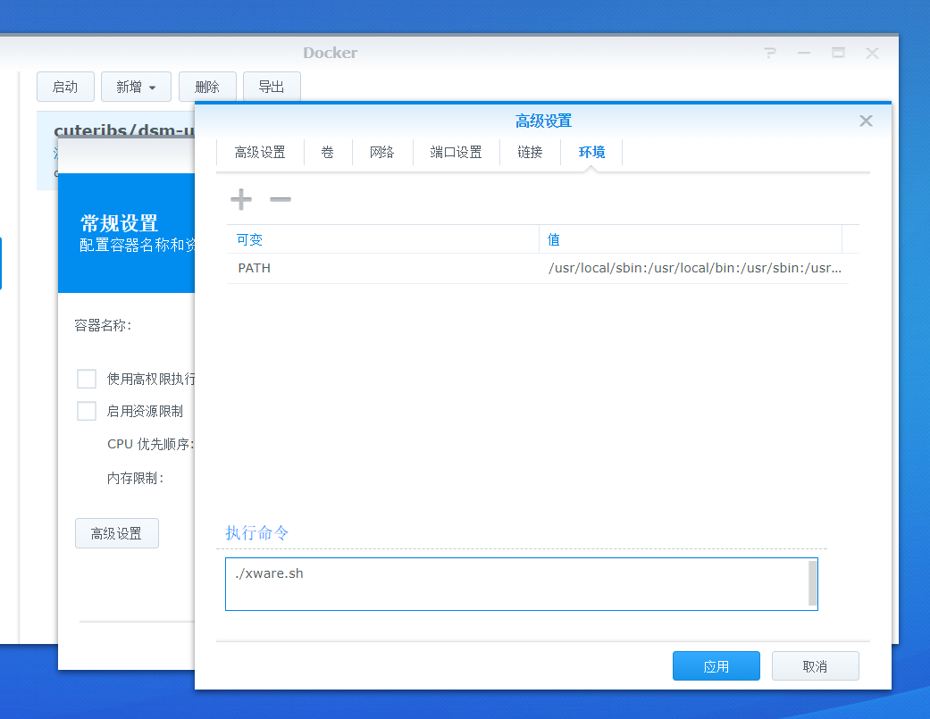Screen dimensions: 930x719
Task: Switch to the 高级设置 tab
Action: 260,153
